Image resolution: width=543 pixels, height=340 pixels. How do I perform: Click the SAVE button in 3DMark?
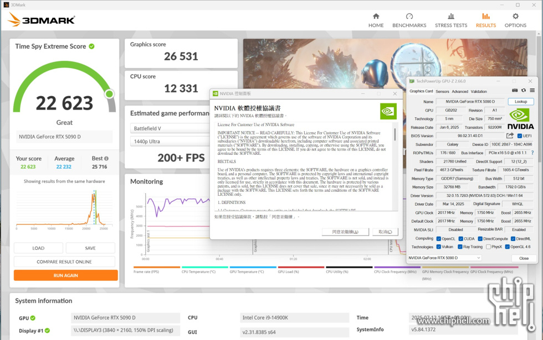[x=90, y=248]
